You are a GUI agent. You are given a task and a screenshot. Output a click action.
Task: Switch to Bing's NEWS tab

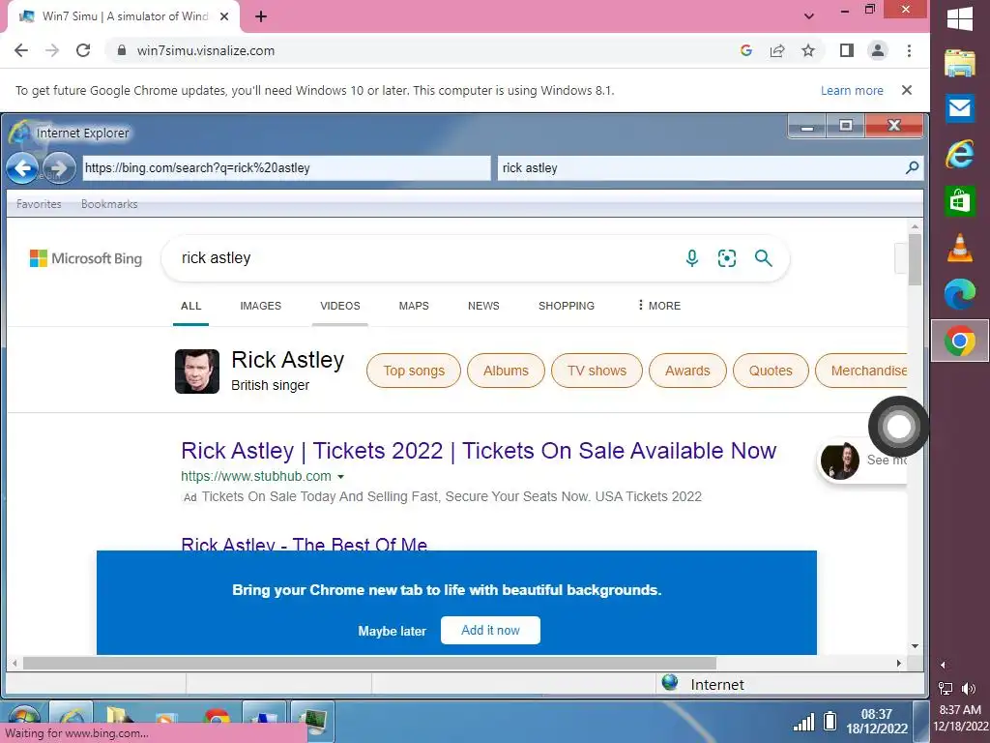point(483,306)
